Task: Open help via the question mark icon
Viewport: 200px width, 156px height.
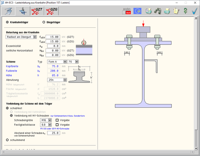Action: pos(185,11)
